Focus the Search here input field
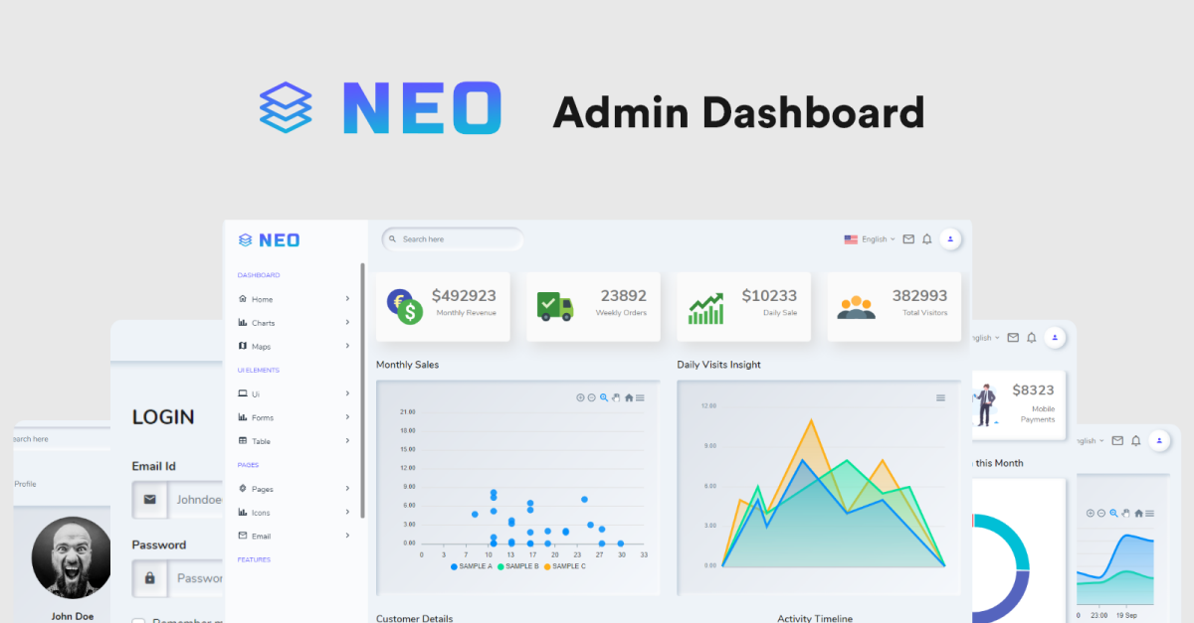 [x=453, y=239]
